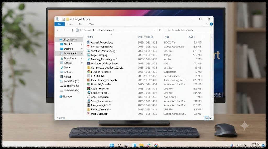Open Chrome from the taskbar
The image size is (268, 149).
click(156, 145)
